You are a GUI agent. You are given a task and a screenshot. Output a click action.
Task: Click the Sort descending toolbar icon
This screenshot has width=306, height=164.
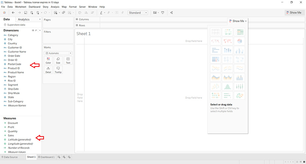point(92,13)
